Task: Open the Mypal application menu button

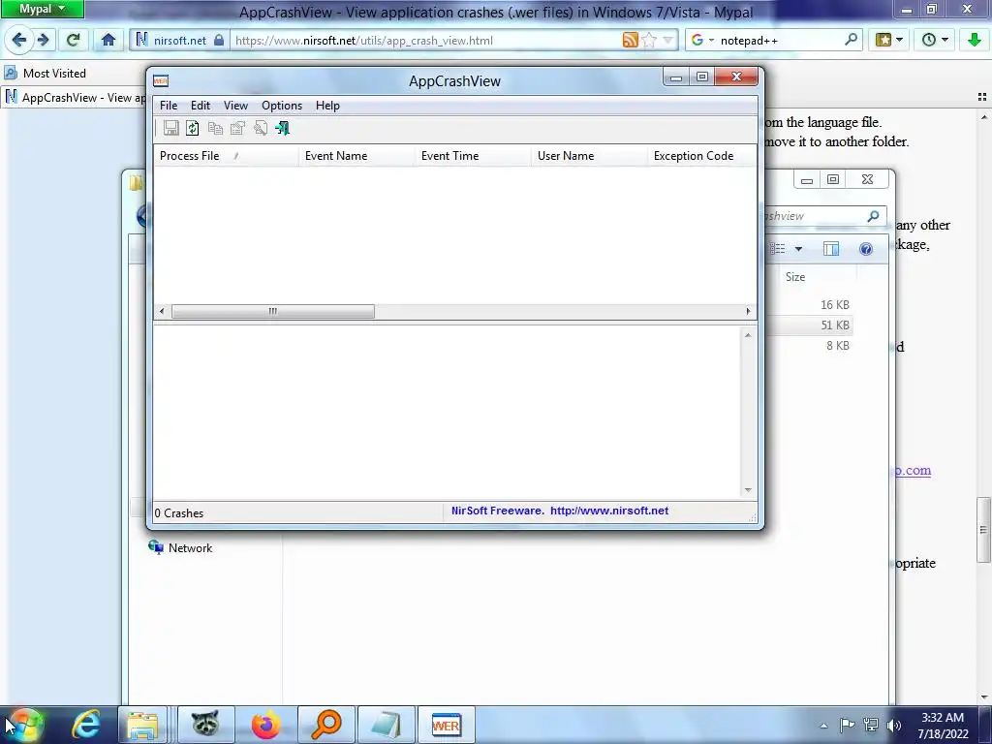Action: [42, 9]
